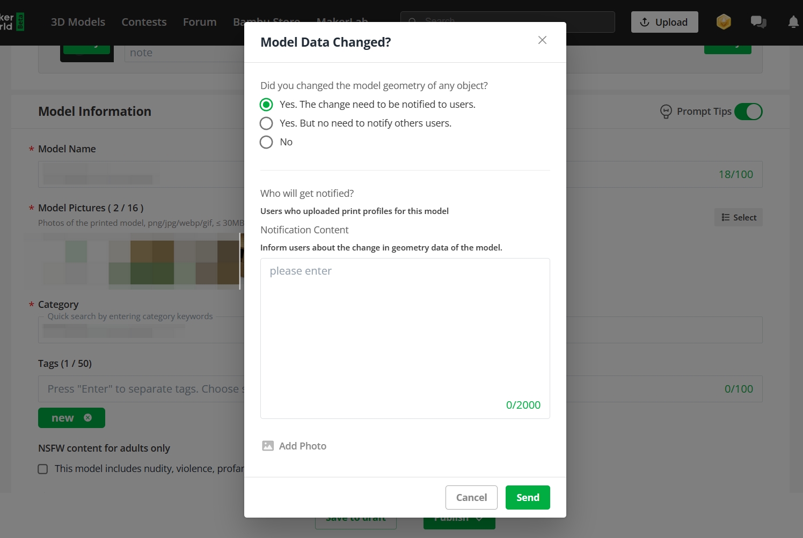
Task: Open the messages chat icon
Action: tap(758, 22)
